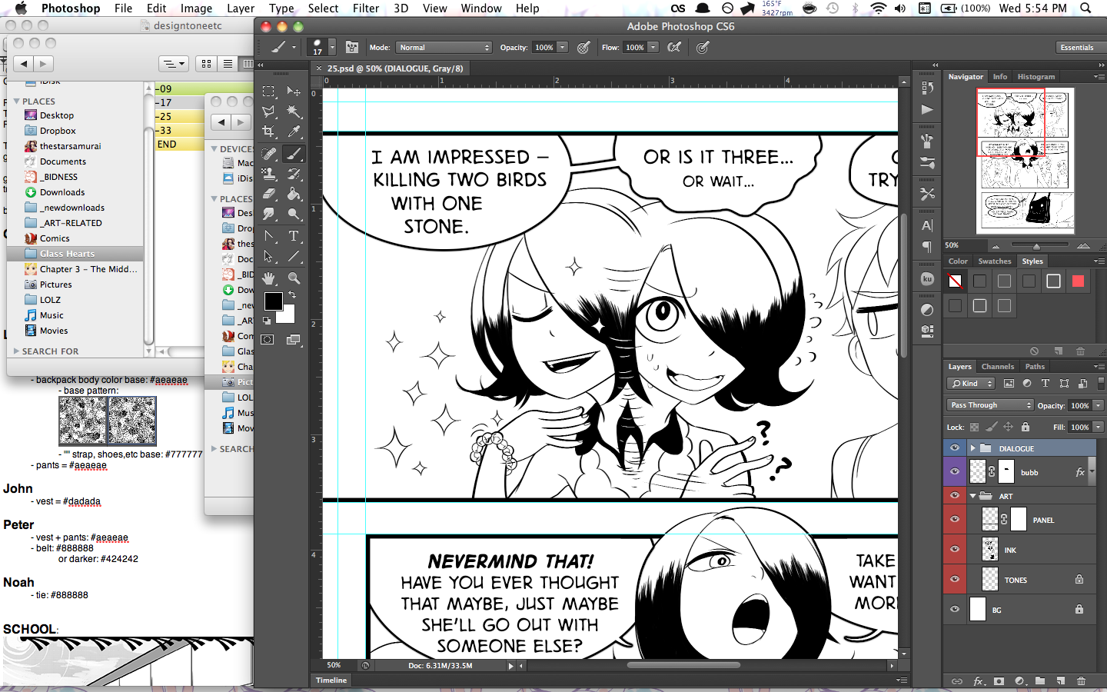1107x692 pixels.
Task: Select the Pen tool
Action: (x=268, y=236)
